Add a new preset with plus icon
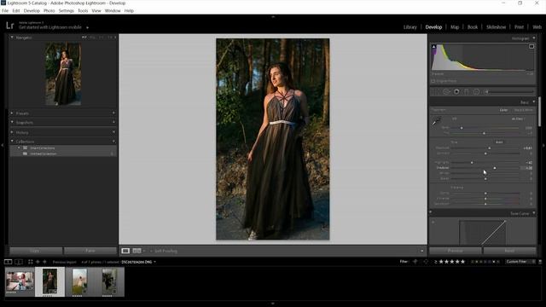This screenshot has height=307, width=546. (113, 113)
